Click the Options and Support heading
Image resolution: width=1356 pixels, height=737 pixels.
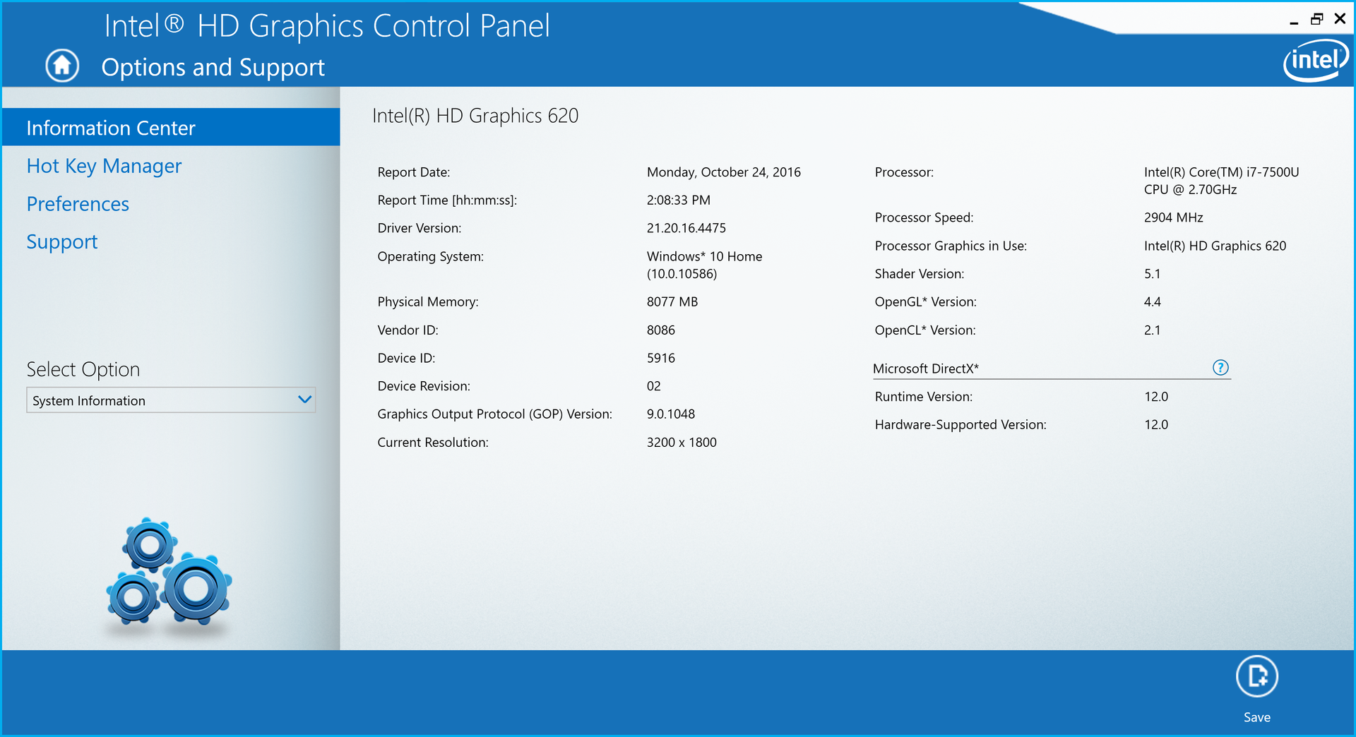tap(213, 67)
